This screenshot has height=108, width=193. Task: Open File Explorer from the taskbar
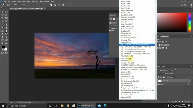coord(62,106)
